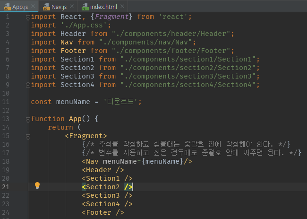Click the <Footer /> tag on line 24
This screenshot has width=307, height=219.
(x=103, y=212)
